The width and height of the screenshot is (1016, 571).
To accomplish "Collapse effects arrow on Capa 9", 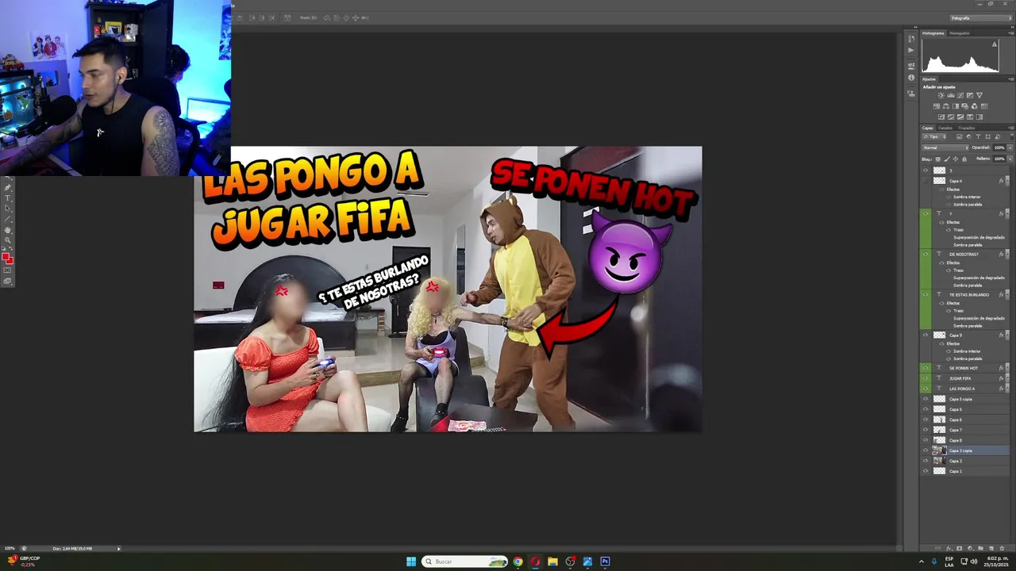I will [x=1007, y=335].
